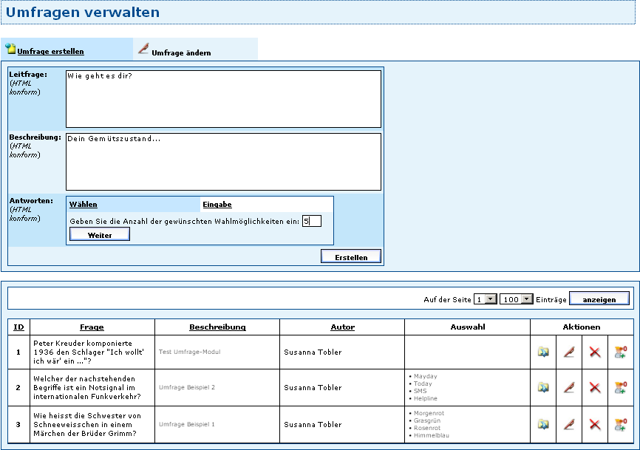
Task: Edit survey 2 using the pen icon
Action: click(569, 387)
